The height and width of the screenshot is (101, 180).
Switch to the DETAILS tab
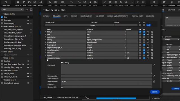coord(46,16)
